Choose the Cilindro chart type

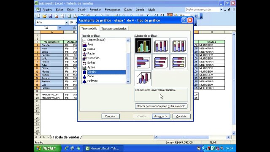[104, 72]
